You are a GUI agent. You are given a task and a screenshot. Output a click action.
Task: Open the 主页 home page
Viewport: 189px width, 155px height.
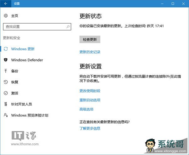[x=14, y=16]
